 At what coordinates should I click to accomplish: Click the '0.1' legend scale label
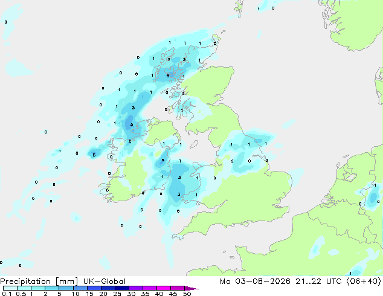tap(7, 294)
